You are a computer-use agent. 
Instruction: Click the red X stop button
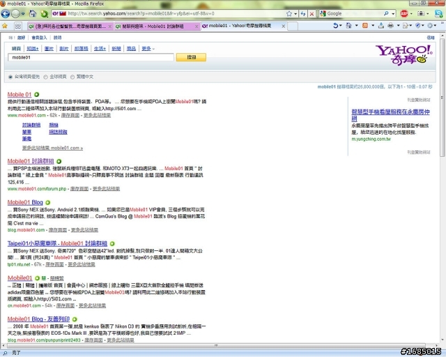312,13
